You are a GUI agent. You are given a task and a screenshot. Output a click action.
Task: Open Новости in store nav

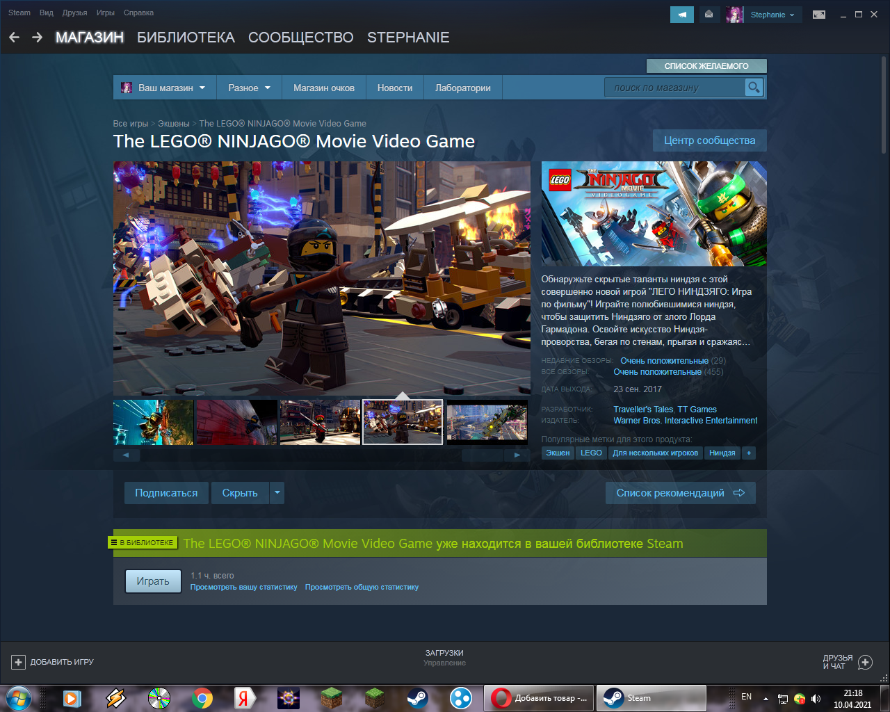coord(395,88)
